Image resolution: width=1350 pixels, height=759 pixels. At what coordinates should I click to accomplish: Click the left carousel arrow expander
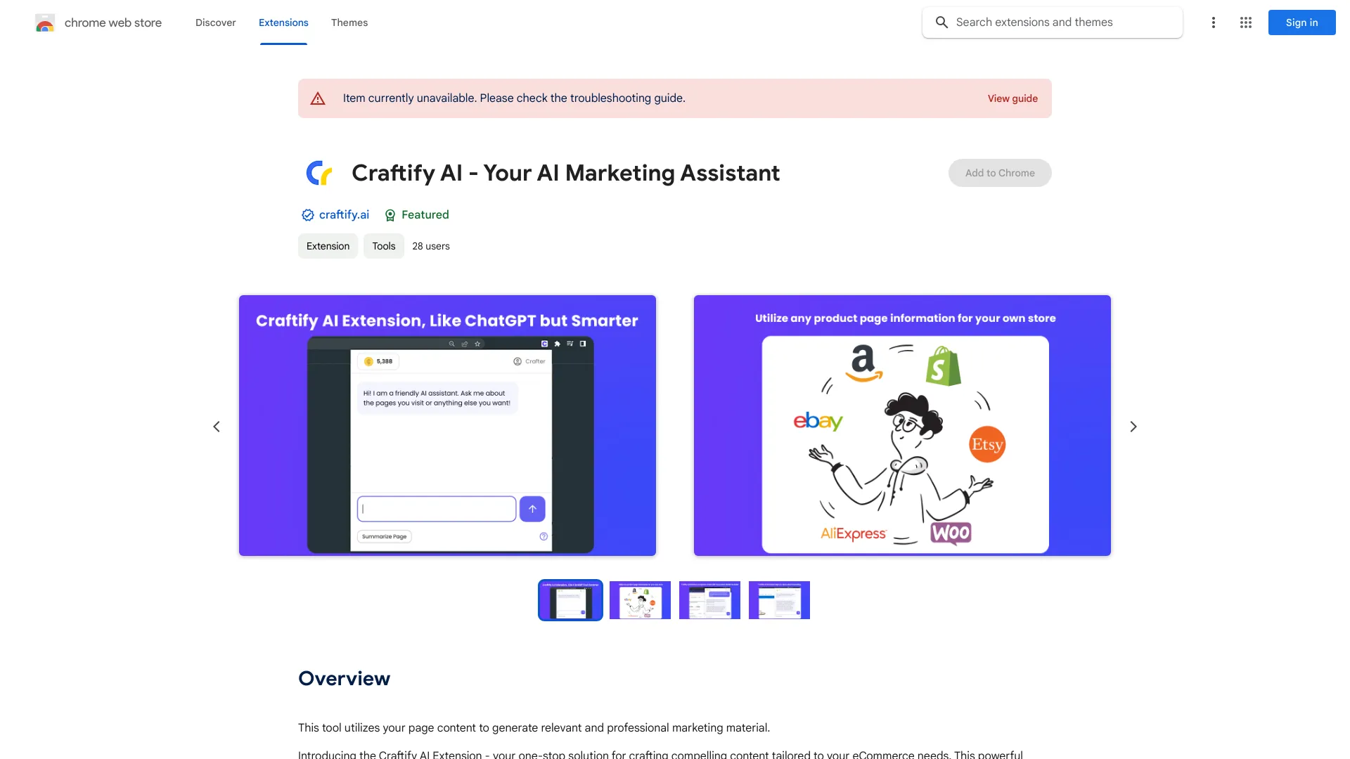[215, 425]
